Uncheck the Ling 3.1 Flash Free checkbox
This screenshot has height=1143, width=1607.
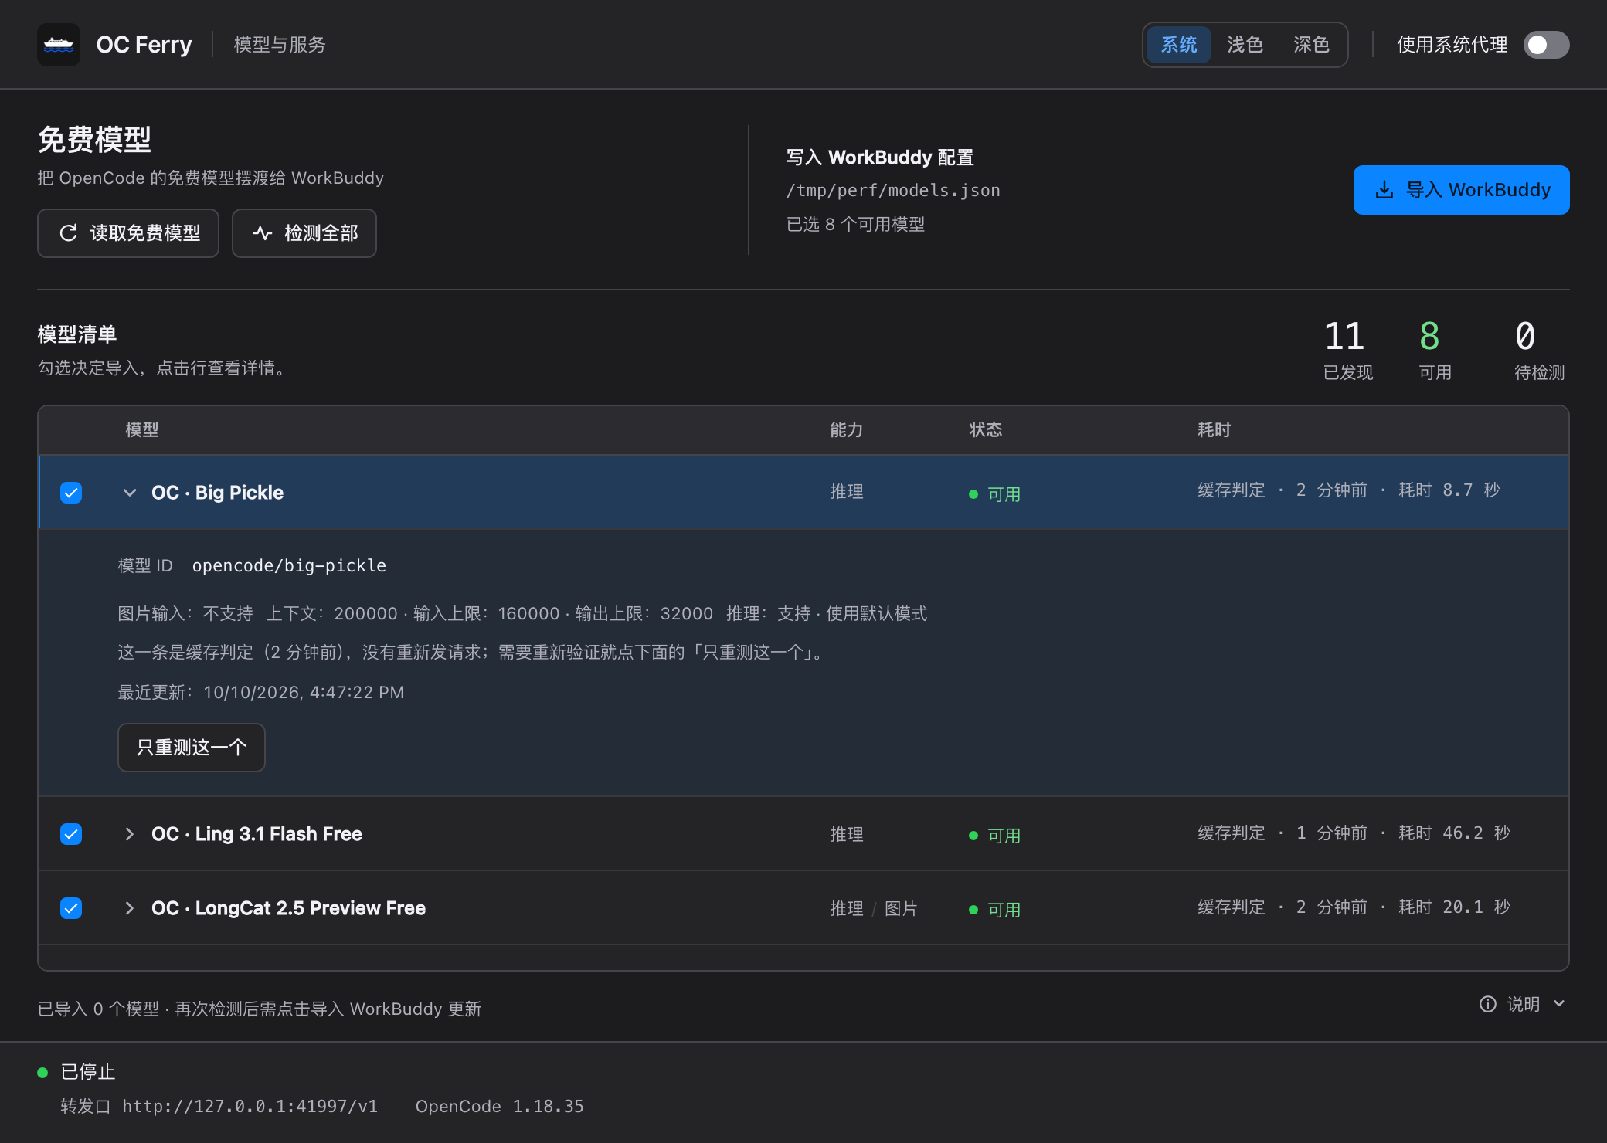pyautogui.click(x=71, y=834)
